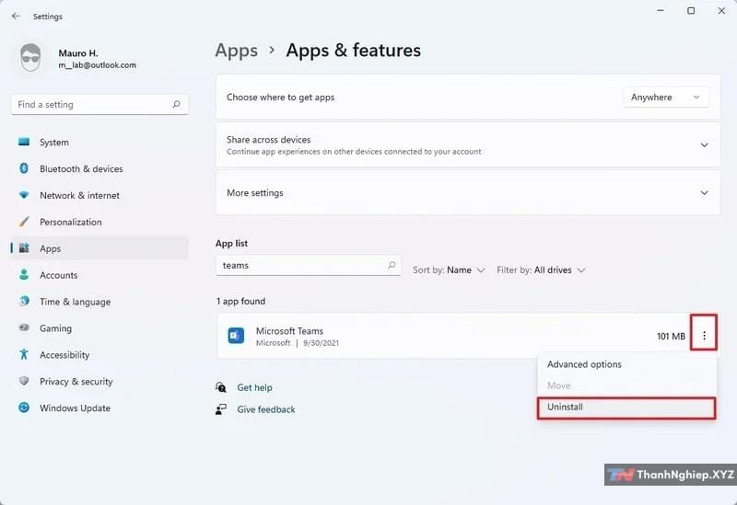Open Windows Update settings

pos(99,407)
